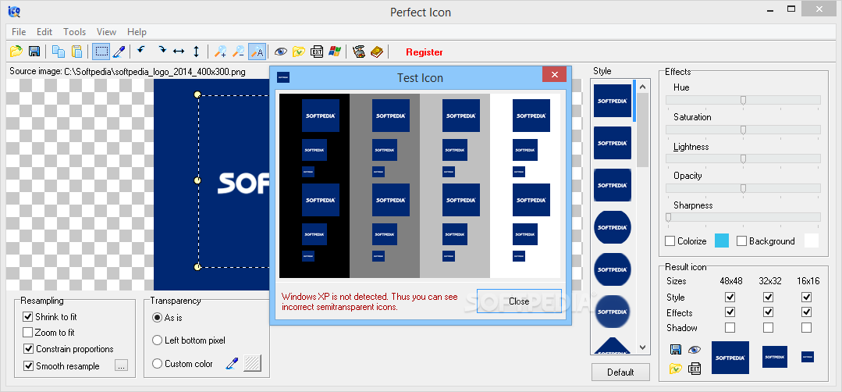Enable the Background effects checkbox
This screenshot has height=392, width=842.
pos(741,241)
